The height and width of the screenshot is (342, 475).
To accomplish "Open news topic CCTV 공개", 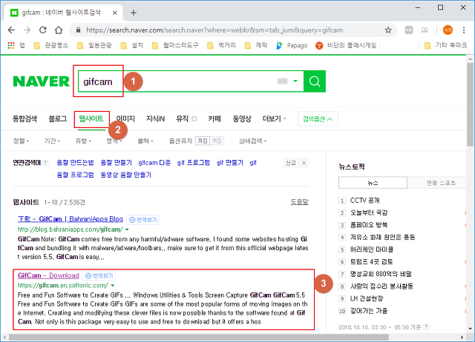I will (364, 201).
